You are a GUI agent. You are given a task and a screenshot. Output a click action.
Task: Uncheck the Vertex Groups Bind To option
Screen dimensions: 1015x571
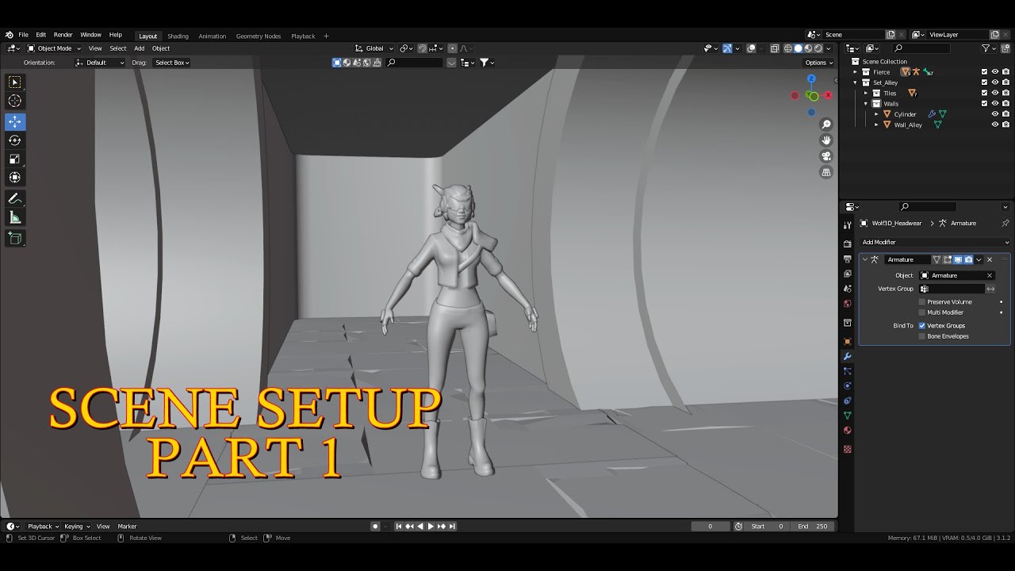(922, 325)
